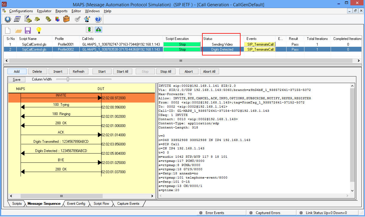Click Save above the message ladder
365x217 pixels.
pyautogui.click(x=17, y=80)
